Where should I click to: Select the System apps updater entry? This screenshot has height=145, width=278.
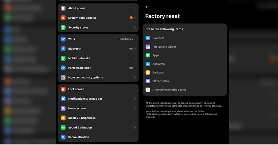point(98,18)
